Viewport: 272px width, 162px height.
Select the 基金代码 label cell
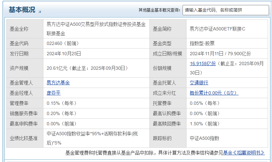point(25,43)
